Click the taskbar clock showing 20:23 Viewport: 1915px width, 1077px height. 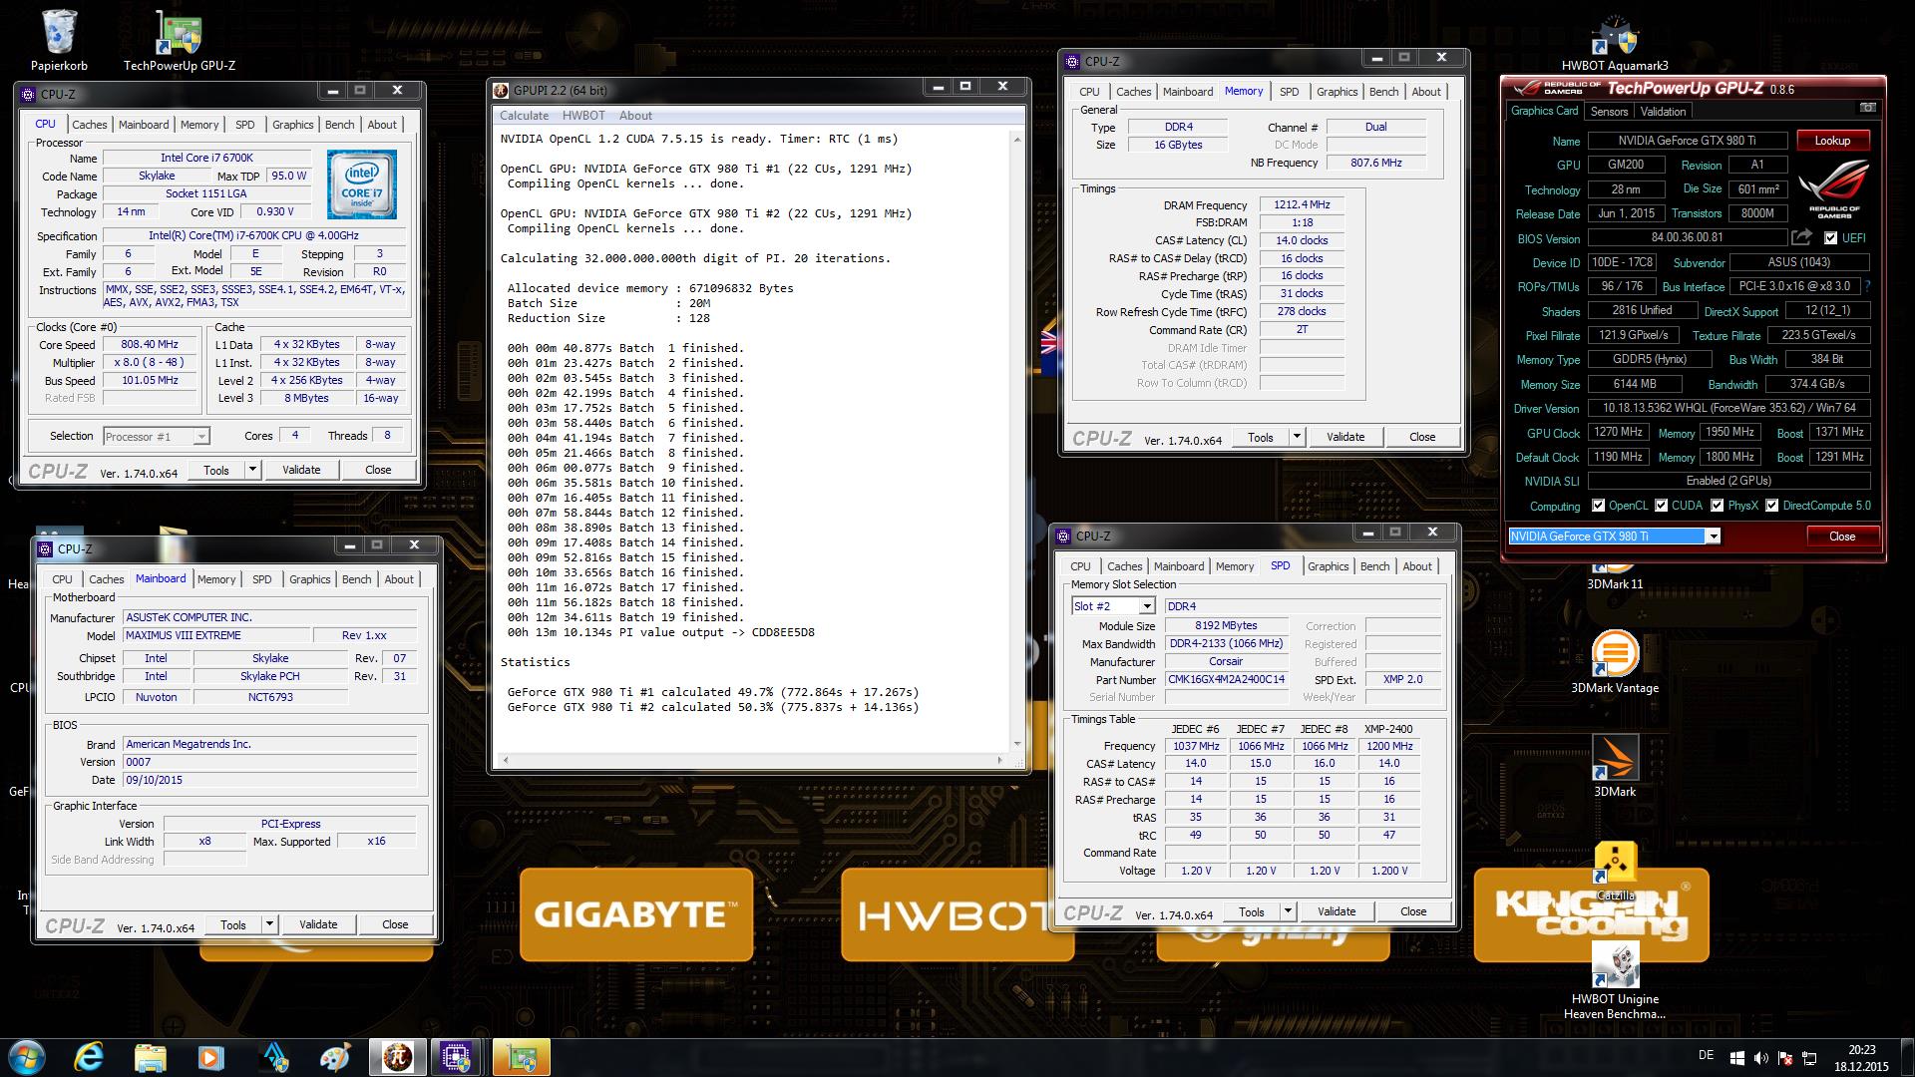[1861, 1050]
